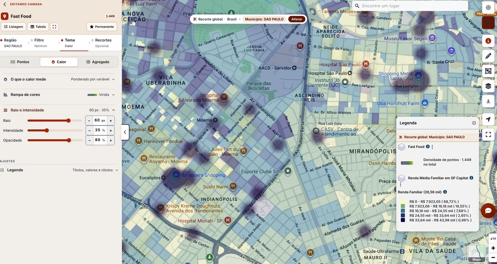The height and width of the screenshot is (264, 497).
Task: Open the area selection frame tool
Action: coord(488,71)
